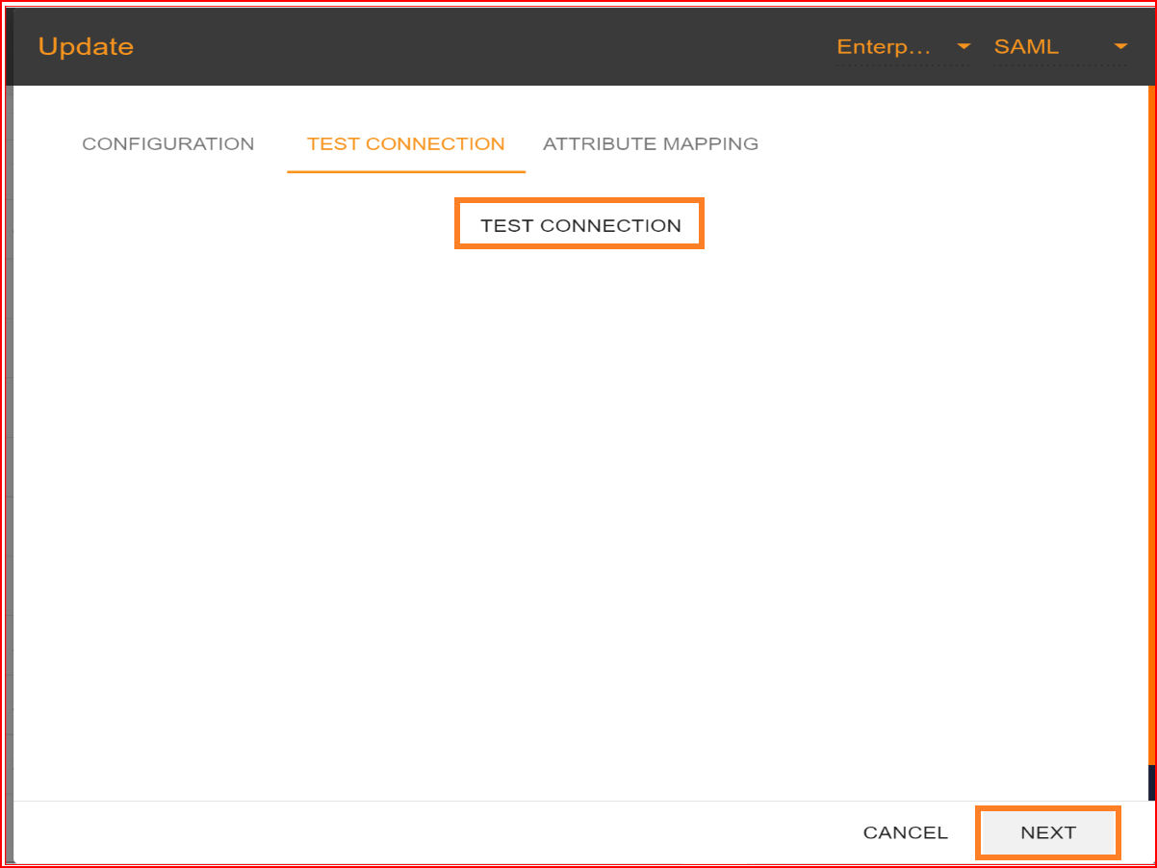Select the Test Connection tab
The height and width of the screenshot is (868, 1157).
coord(406,144)
